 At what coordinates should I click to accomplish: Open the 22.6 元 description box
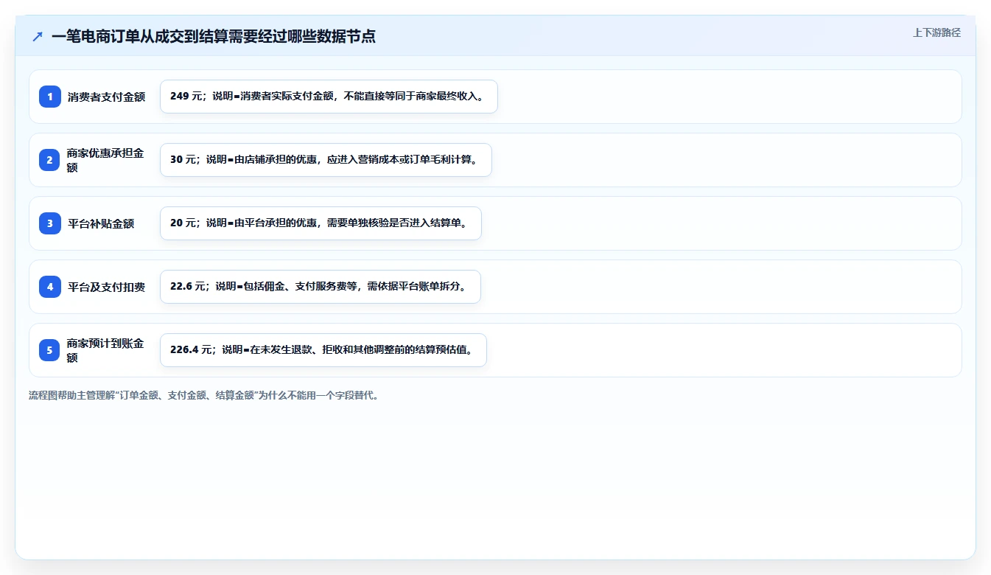321,287
